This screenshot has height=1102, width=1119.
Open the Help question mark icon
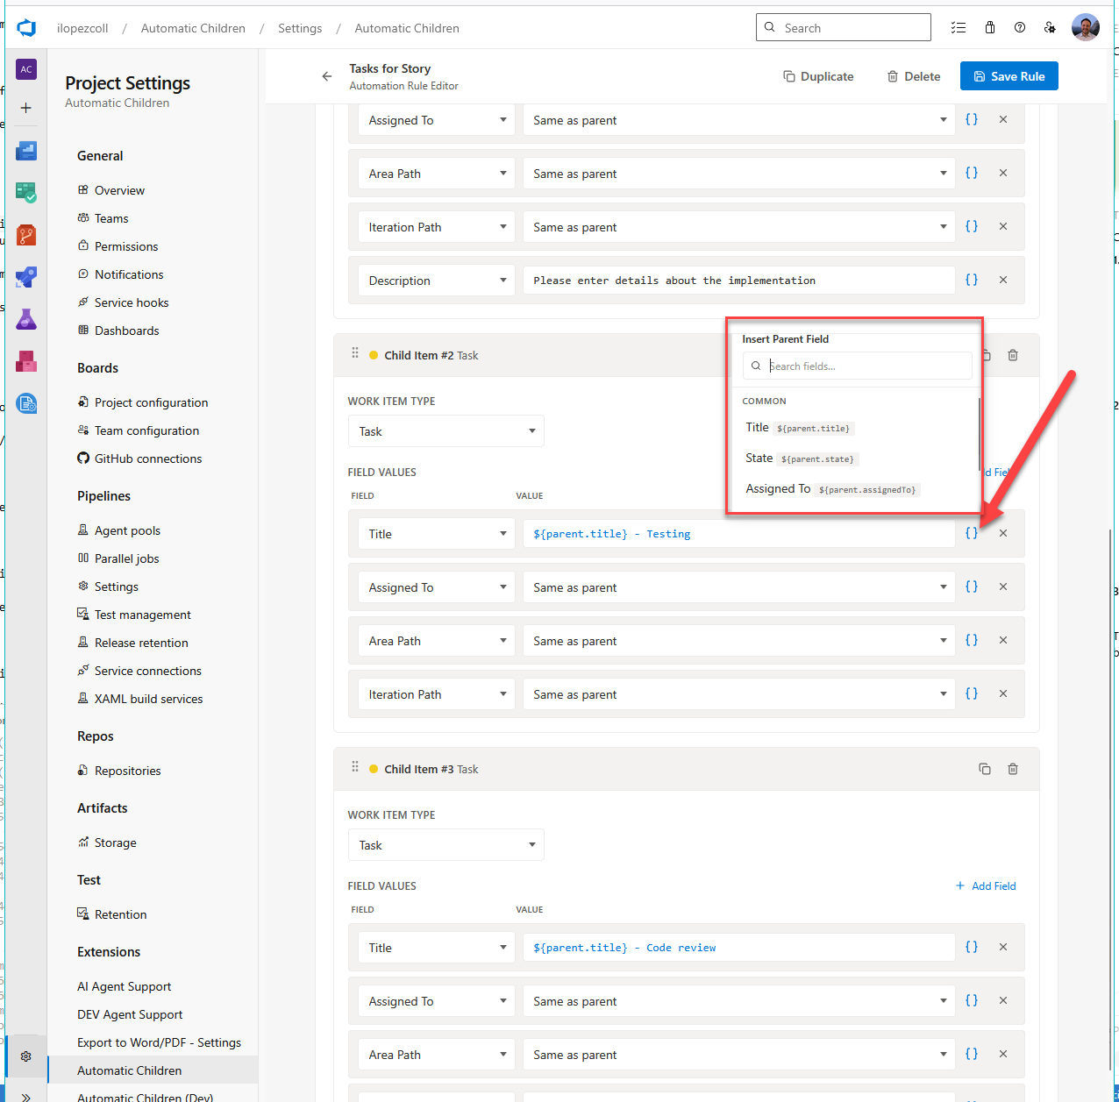pos(1019,27)
